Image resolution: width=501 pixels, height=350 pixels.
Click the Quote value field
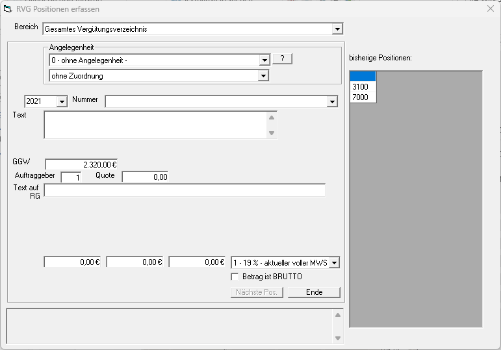(x=145, y=177)
